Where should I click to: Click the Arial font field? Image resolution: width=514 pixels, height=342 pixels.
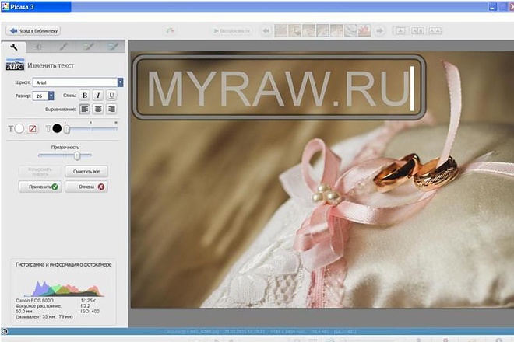(x=75, y=82)
